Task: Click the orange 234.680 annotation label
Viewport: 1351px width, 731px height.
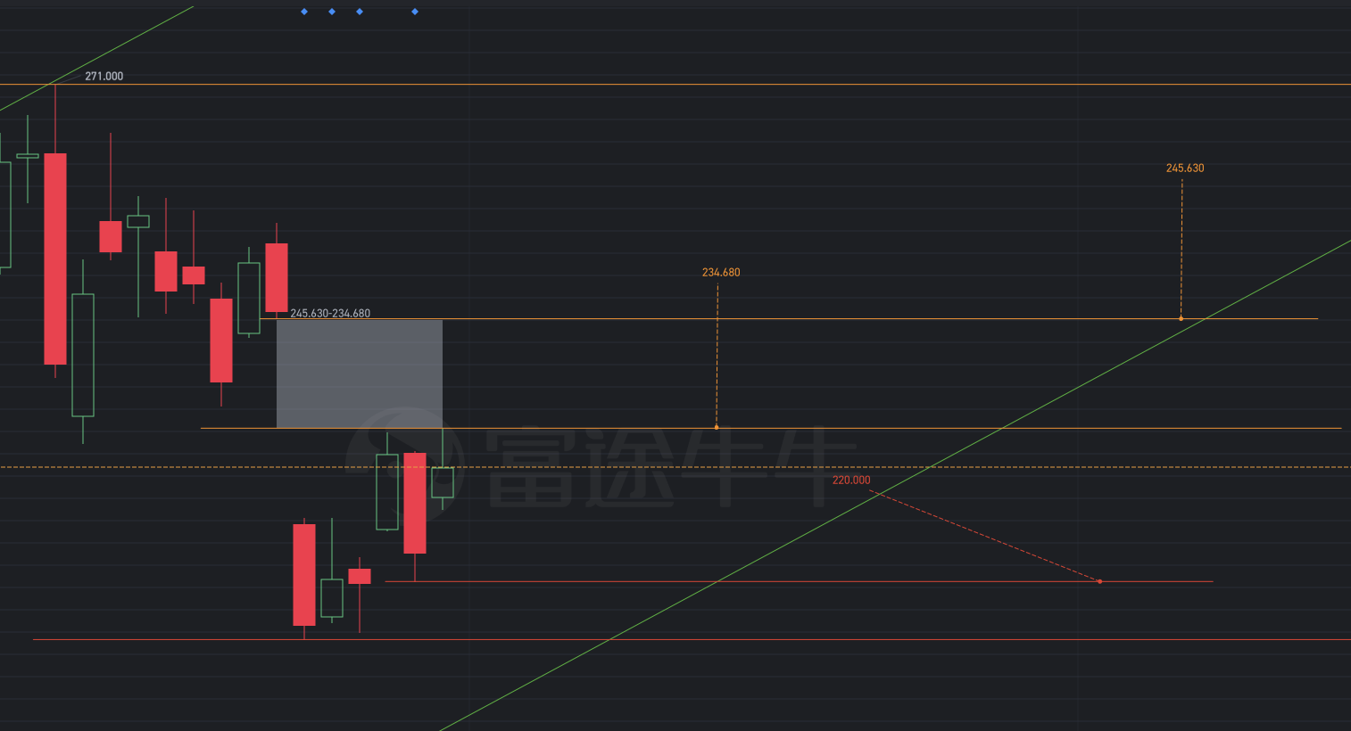Action: [721, 273]
